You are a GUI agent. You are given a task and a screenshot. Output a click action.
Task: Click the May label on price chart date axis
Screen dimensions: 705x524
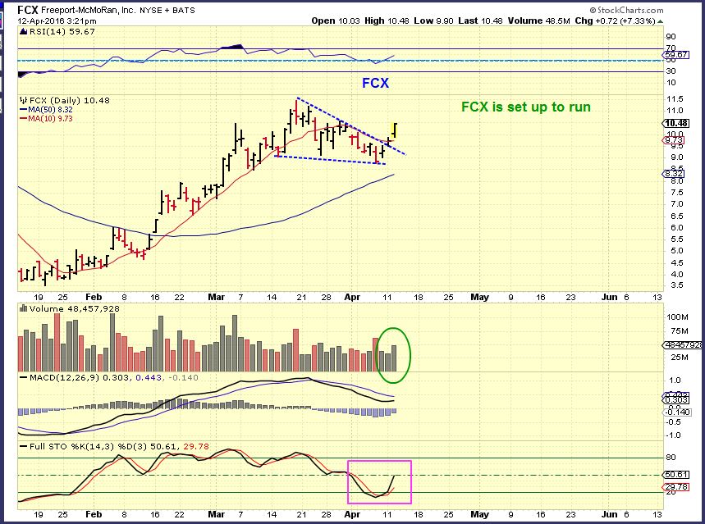479,297
